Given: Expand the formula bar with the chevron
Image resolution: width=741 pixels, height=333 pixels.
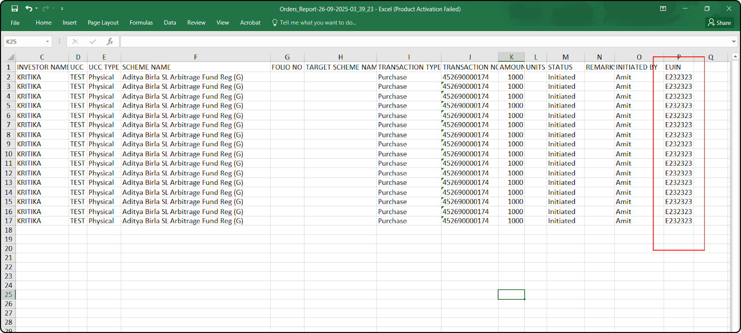Looking at the screenshot, I should click(734, 42).
